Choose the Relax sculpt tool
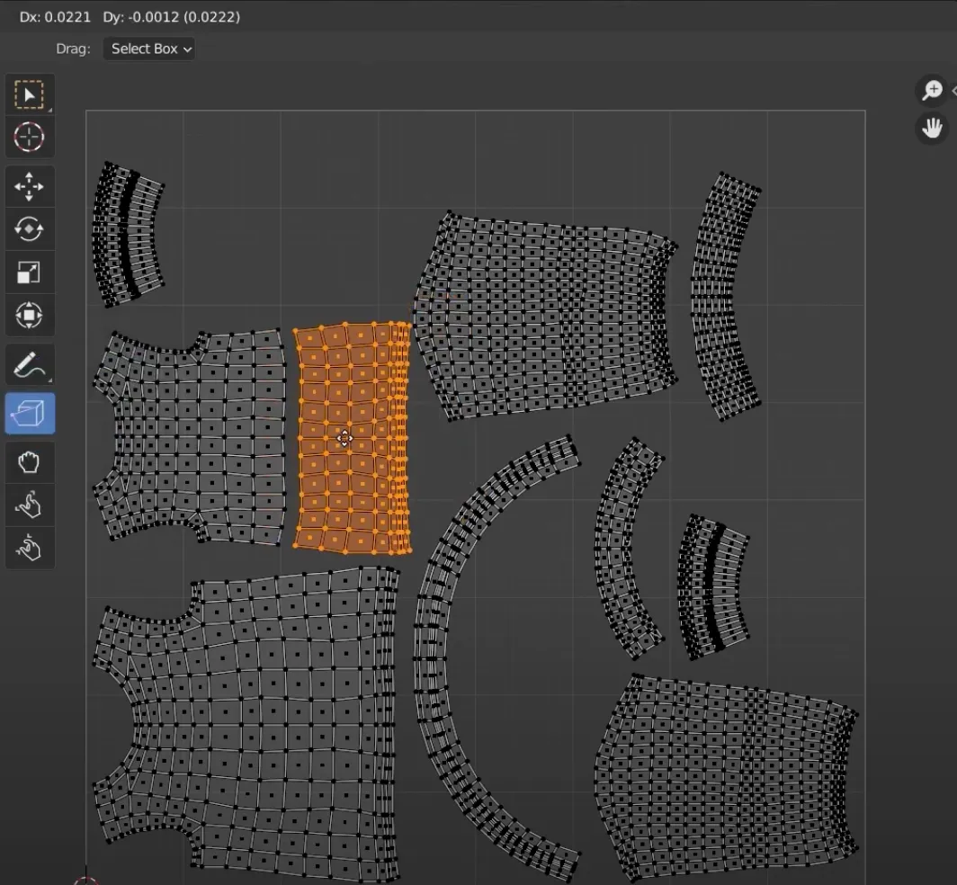Viewport: 957px width, 885px height. tap(30, 505)
